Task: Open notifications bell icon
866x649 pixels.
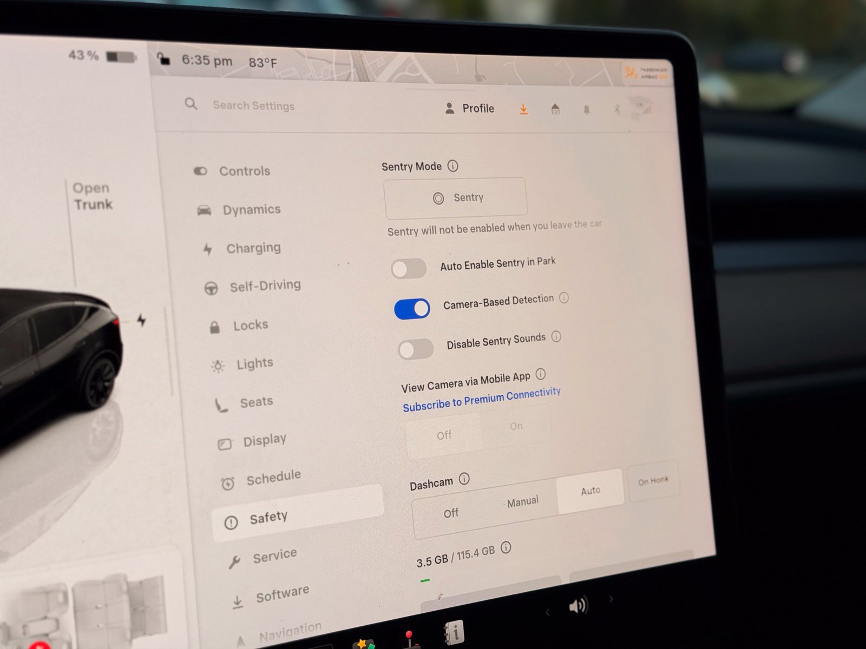Action: 586,110
